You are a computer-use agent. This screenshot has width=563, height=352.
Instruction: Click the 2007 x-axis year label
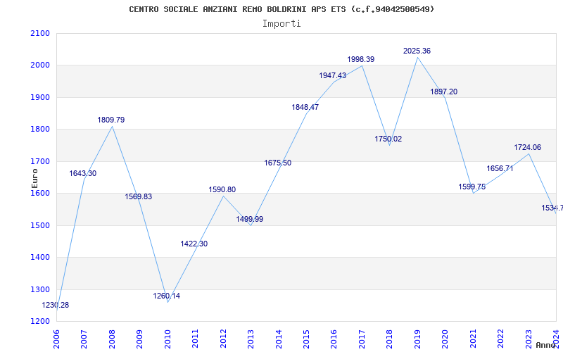click(x=84, y=339)
